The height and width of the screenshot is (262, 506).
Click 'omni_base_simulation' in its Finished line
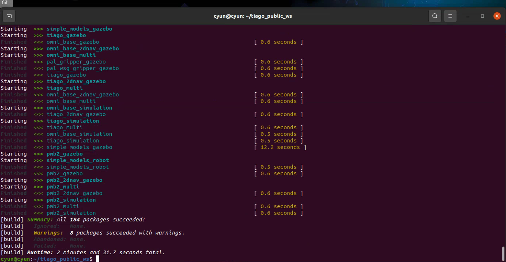[x=79, y=134]
